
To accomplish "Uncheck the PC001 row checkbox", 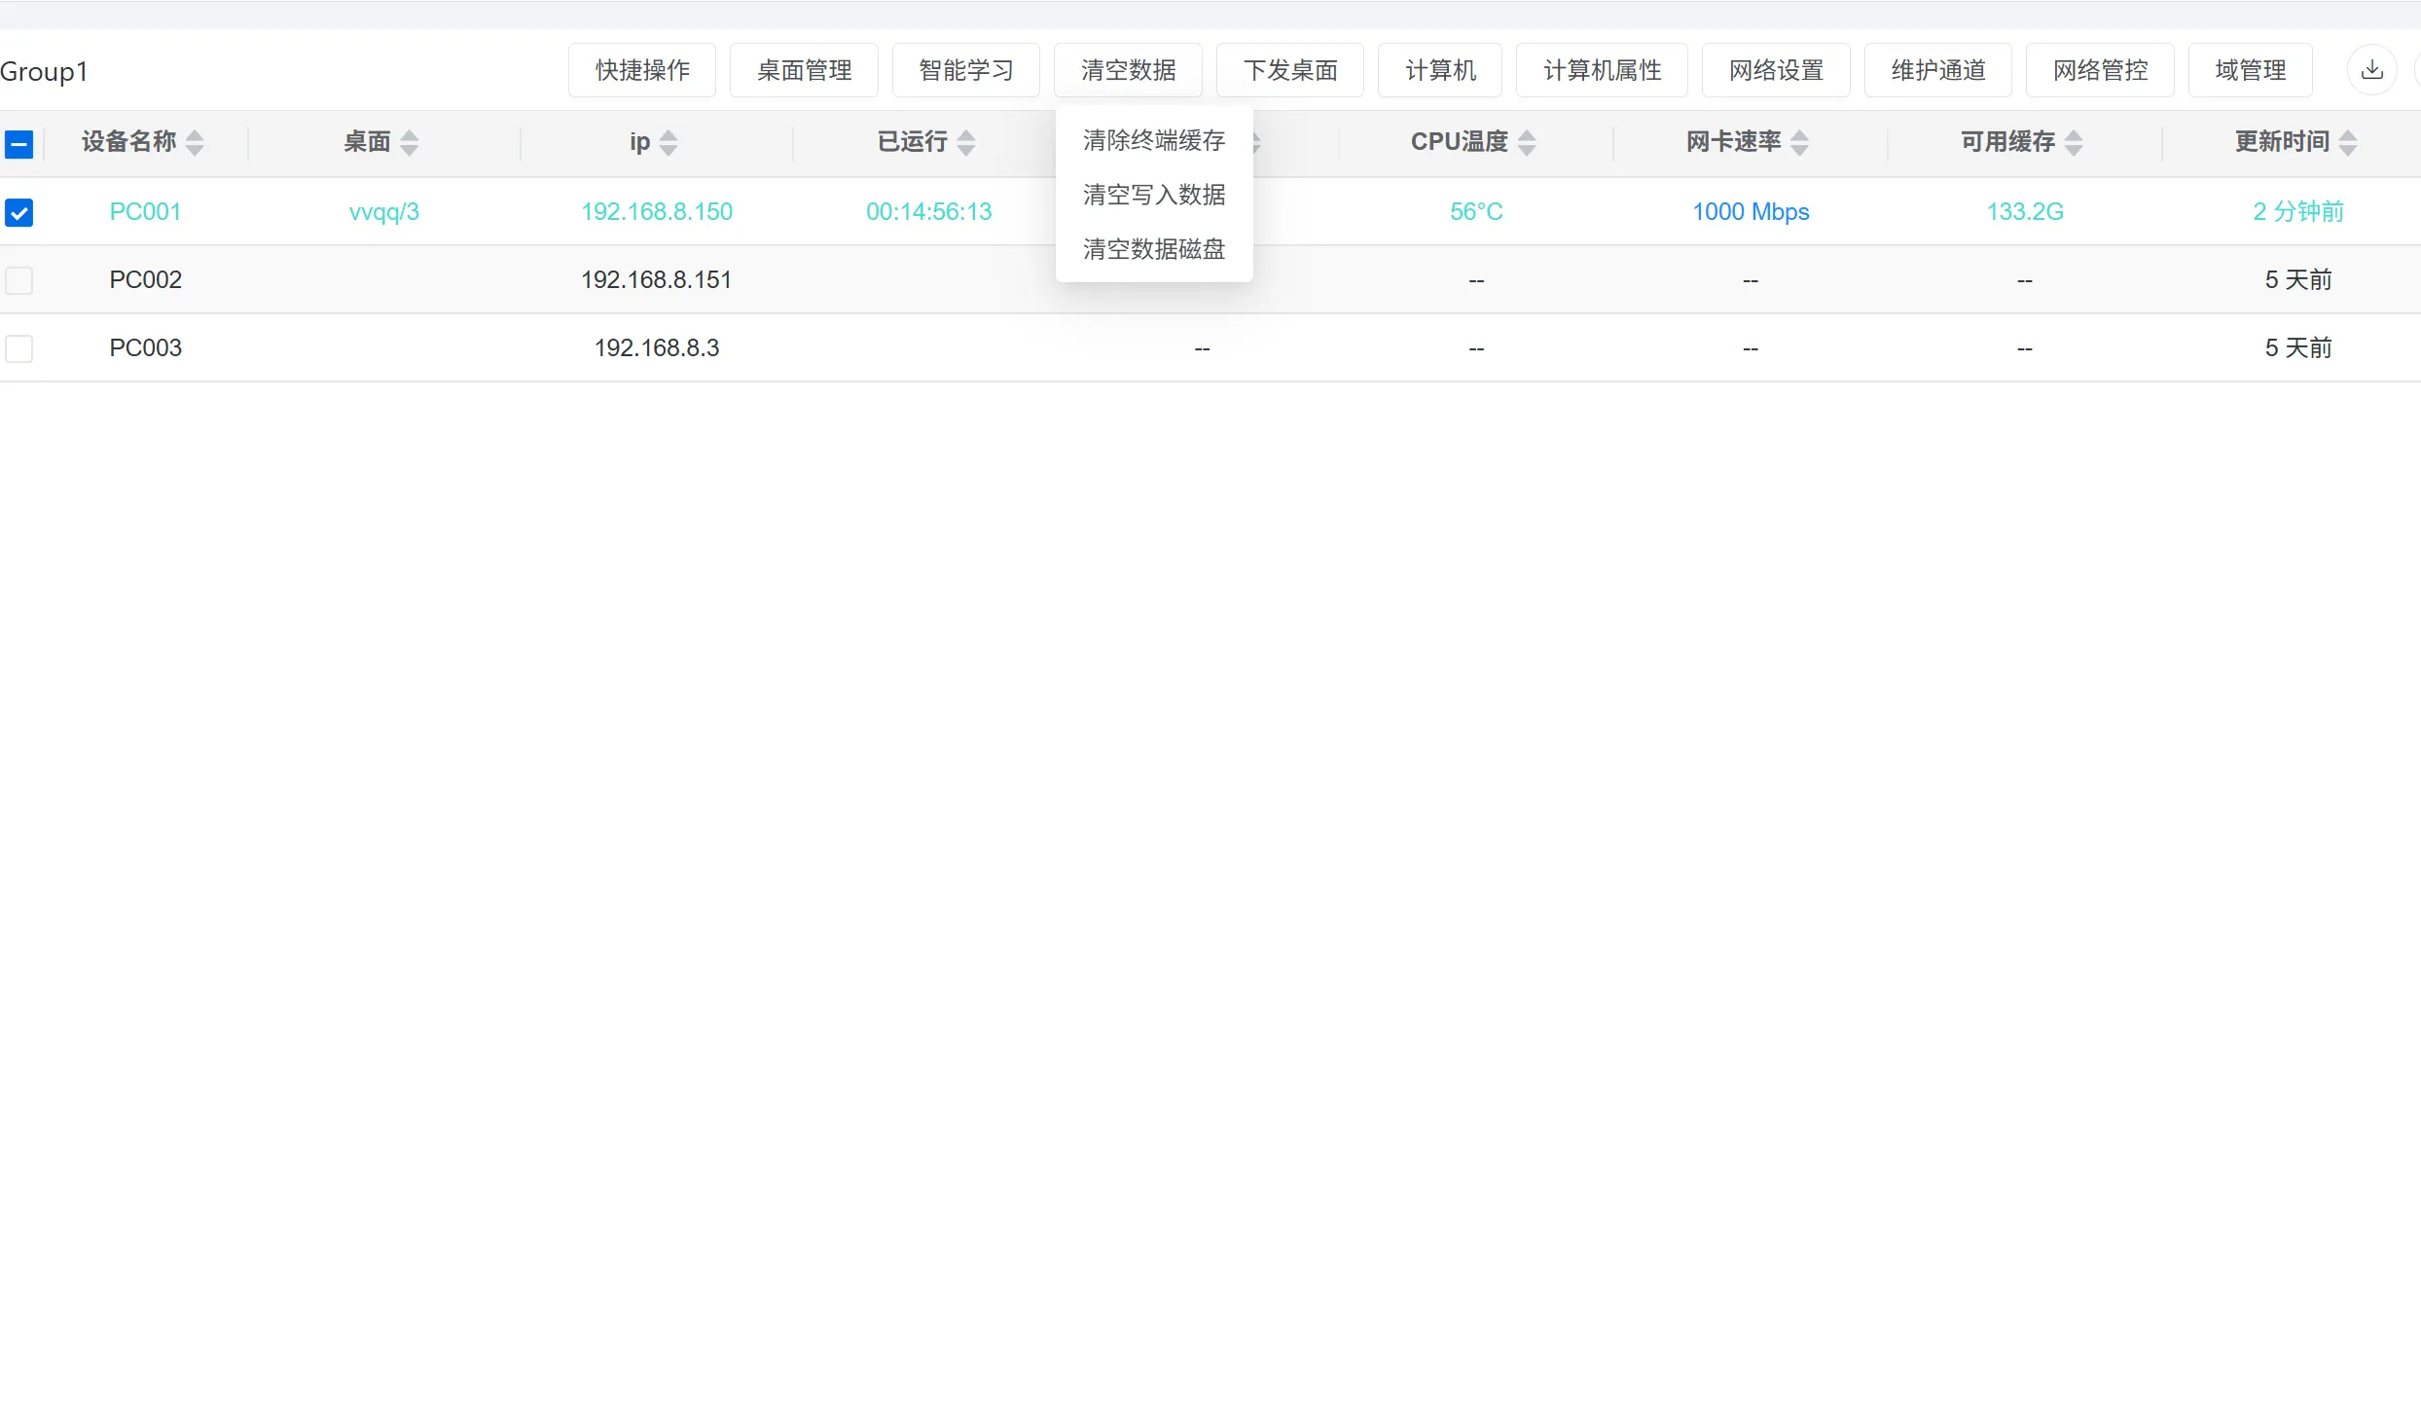I will point(19,212).
